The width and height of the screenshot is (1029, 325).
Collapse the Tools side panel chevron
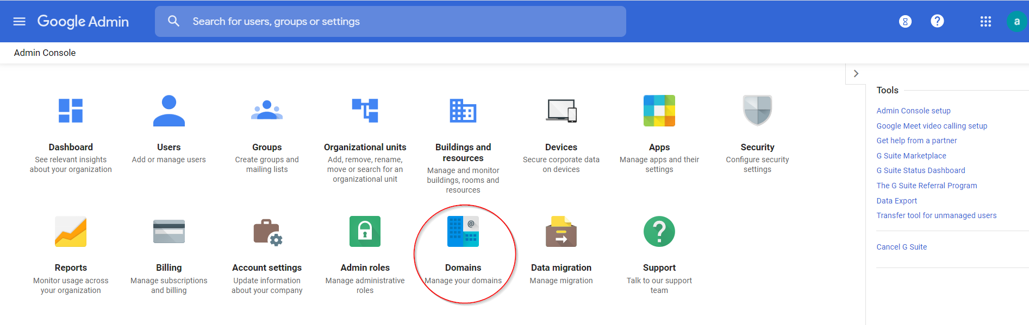(856, 74)
